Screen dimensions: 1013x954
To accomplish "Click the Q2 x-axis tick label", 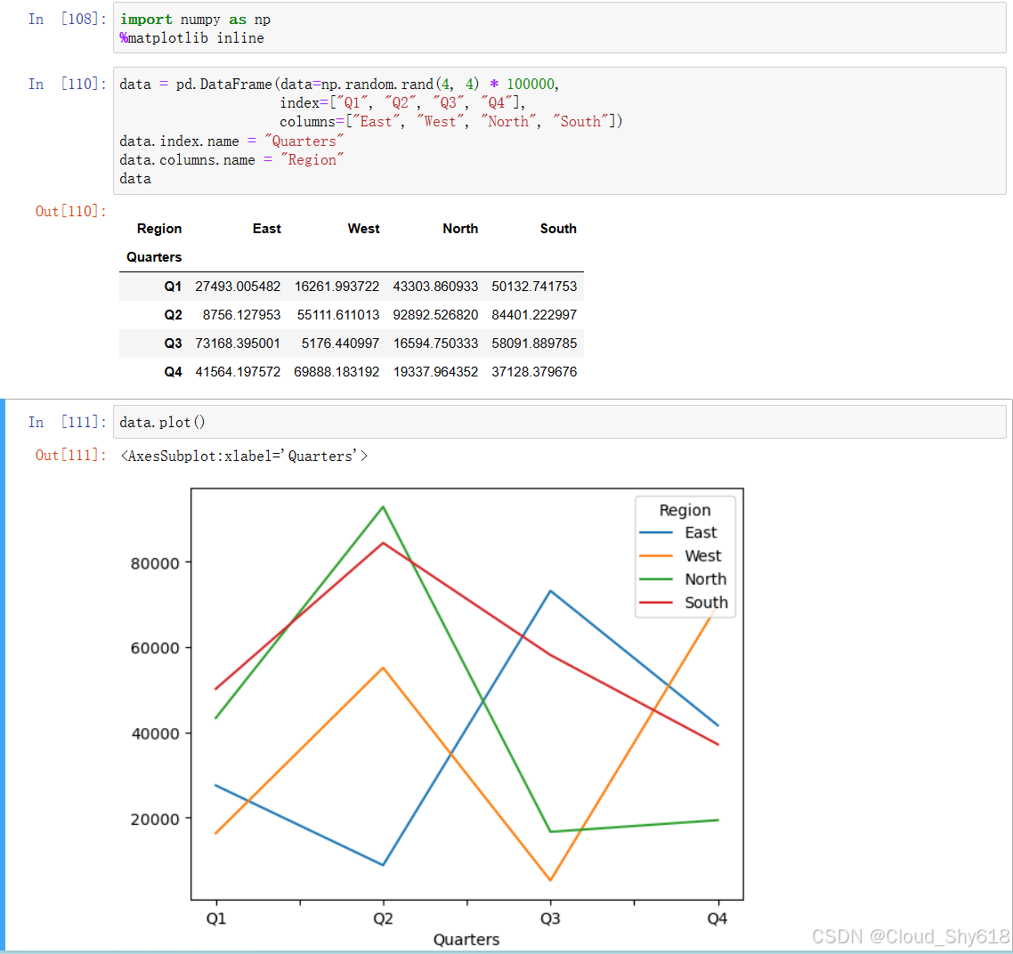I will (383, 918).
